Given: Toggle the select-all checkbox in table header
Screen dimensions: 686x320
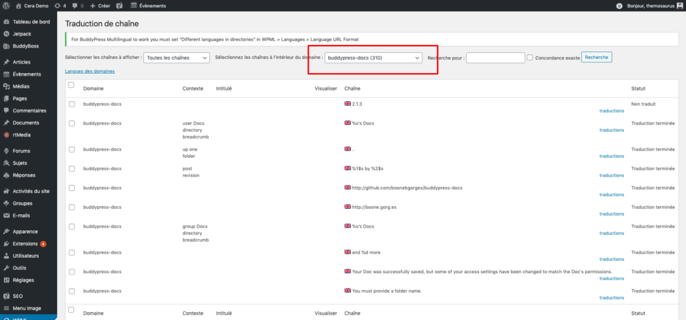Looking at the screenshot, I should tap(71, 85).
